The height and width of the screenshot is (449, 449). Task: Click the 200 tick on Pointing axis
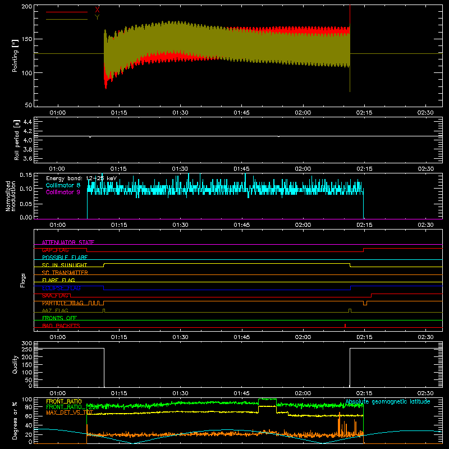click(26, 6)
